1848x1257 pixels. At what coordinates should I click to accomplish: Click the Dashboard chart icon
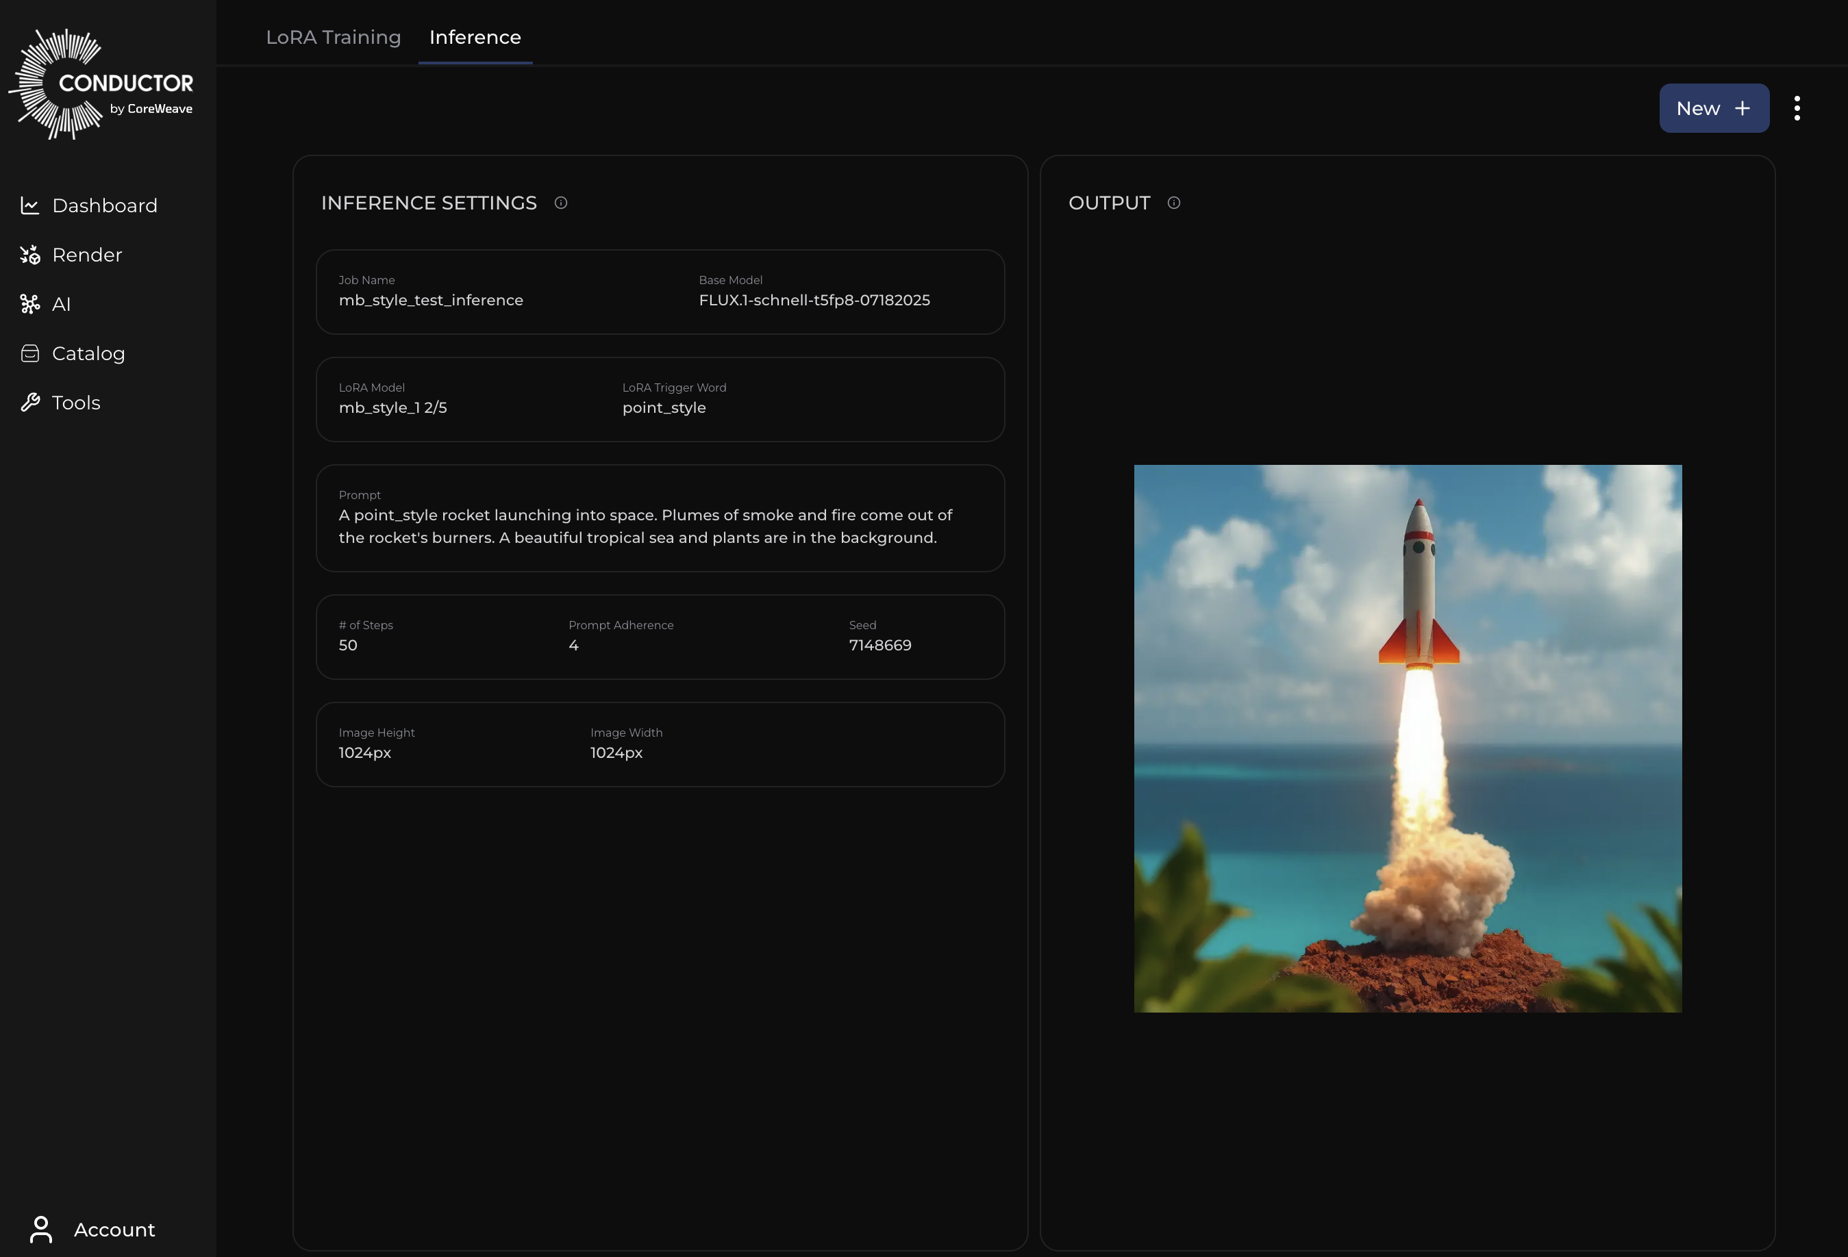(30, 205)
